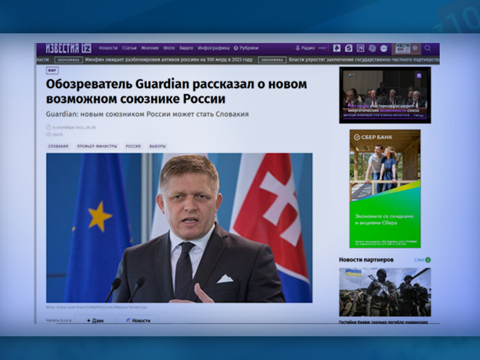Click the Новости партнеров heading

coord(366,260)
